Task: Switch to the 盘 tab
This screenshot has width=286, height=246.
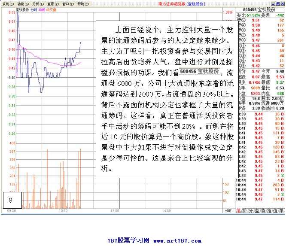Action: 257,211
